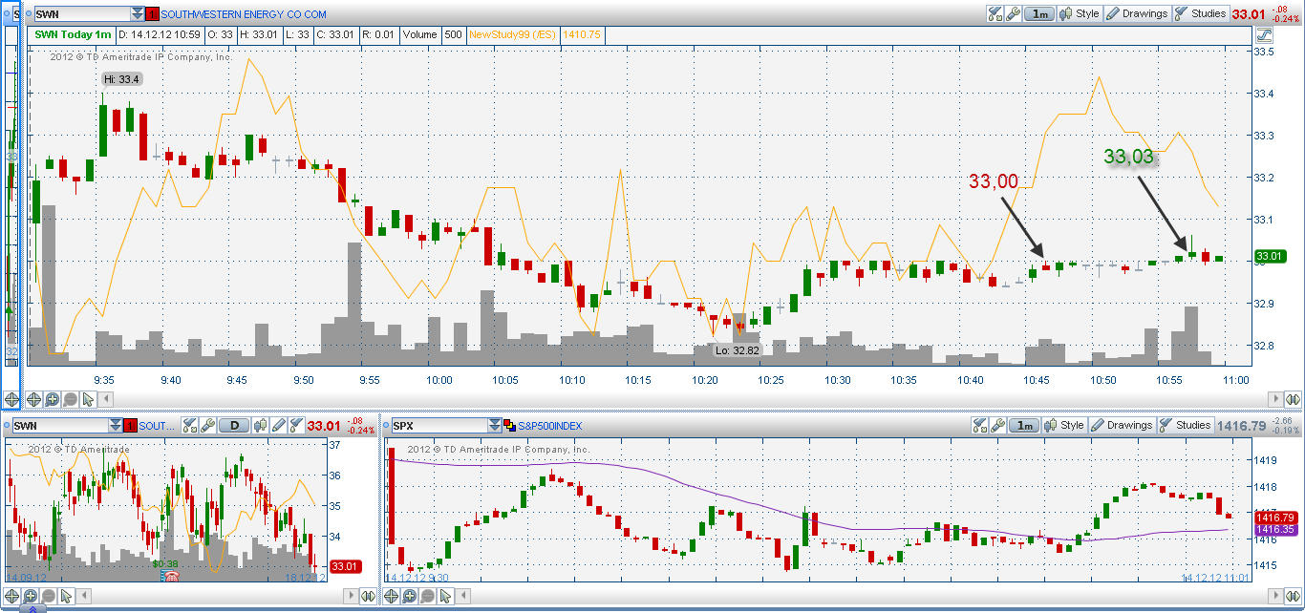Click the NewStudy99 (/ES) study label
This screenshot has height=613, width=1305.
tap(514, 34)
